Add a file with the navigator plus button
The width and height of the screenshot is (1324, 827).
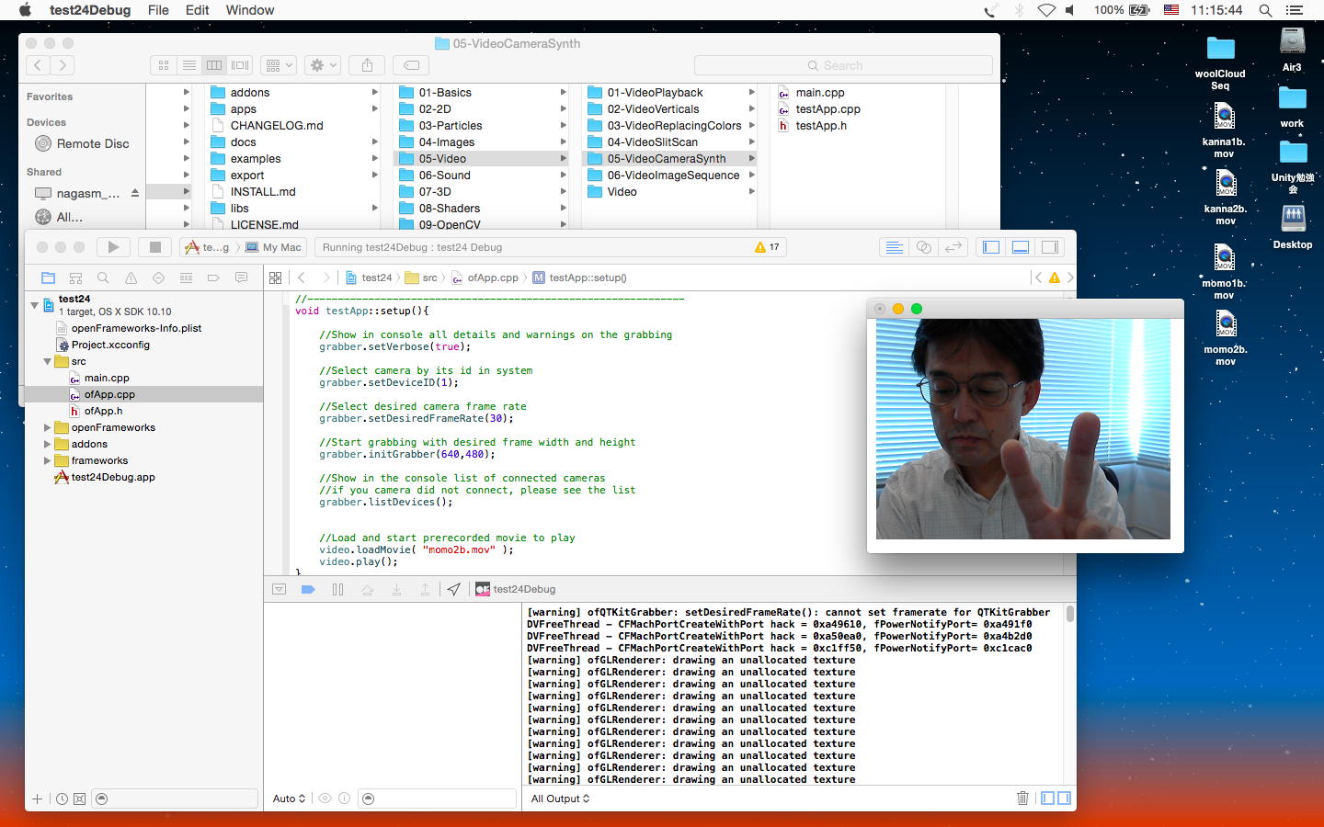tap(38, 799)
